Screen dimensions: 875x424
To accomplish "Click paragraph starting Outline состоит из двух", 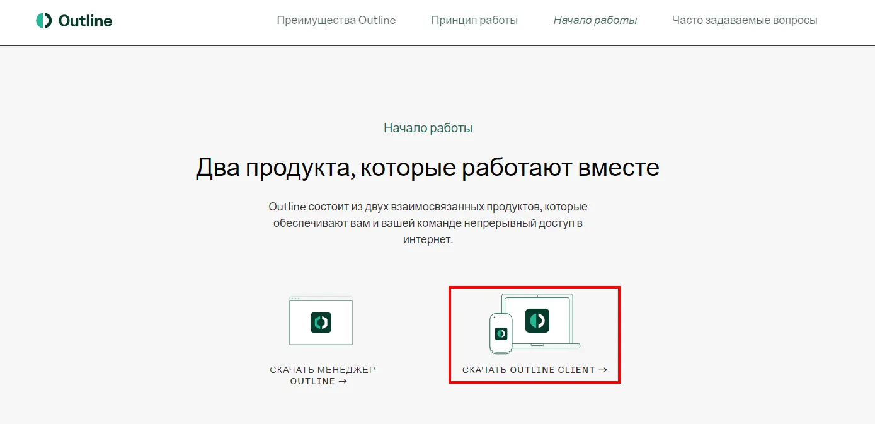I will pos(428,223).
